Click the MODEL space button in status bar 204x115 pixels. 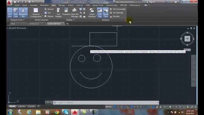[109, 107]
